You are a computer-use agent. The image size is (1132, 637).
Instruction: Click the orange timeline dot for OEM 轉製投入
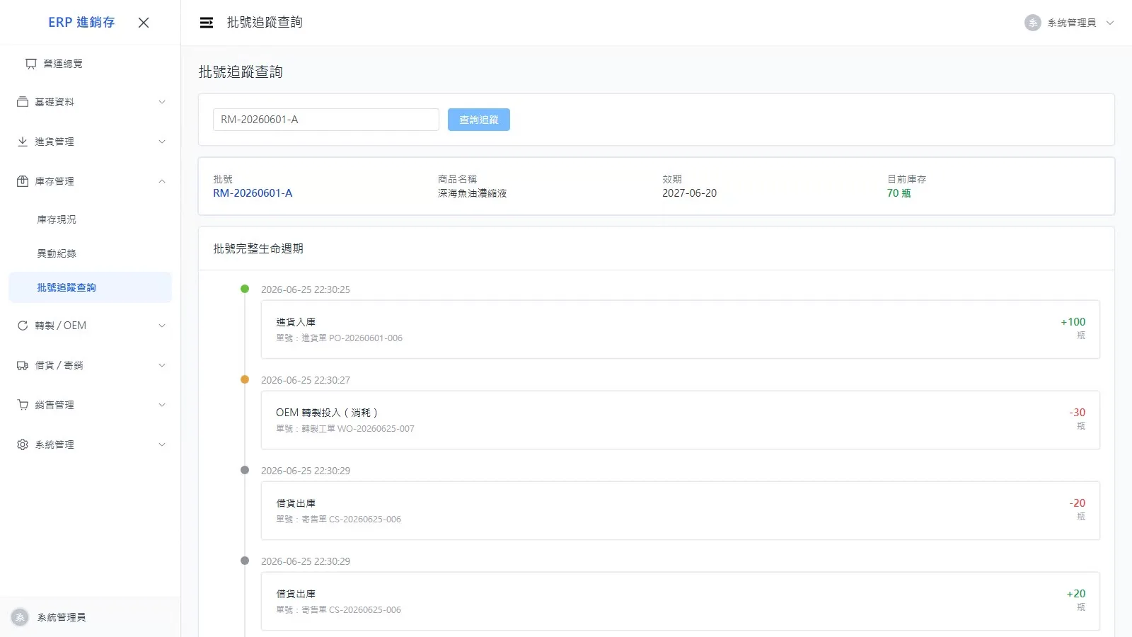tap(245, 379)
